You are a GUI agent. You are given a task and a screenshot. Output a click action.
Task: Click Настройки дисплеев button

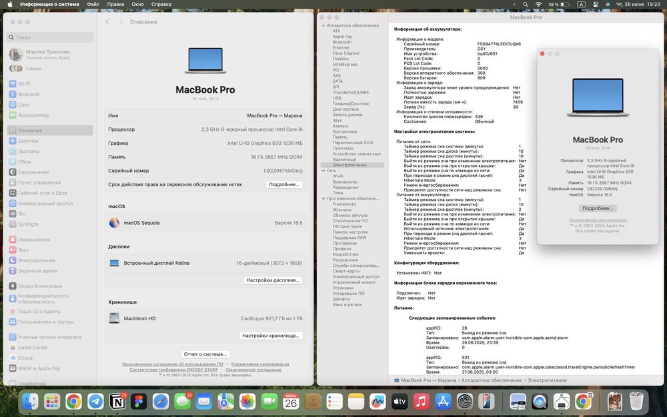click(273, 280)
